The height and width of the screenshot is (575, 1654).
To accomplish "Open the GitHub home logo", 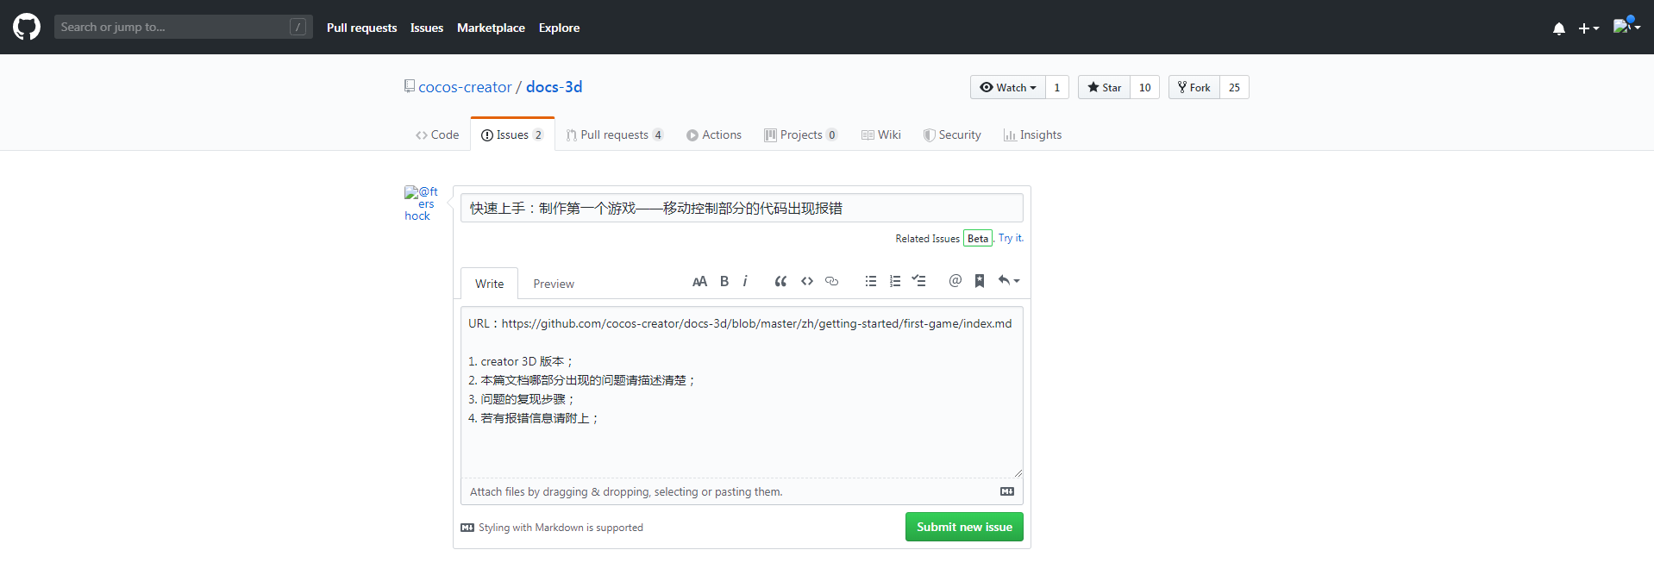I will pyautogui.click(x=27, y=27).
